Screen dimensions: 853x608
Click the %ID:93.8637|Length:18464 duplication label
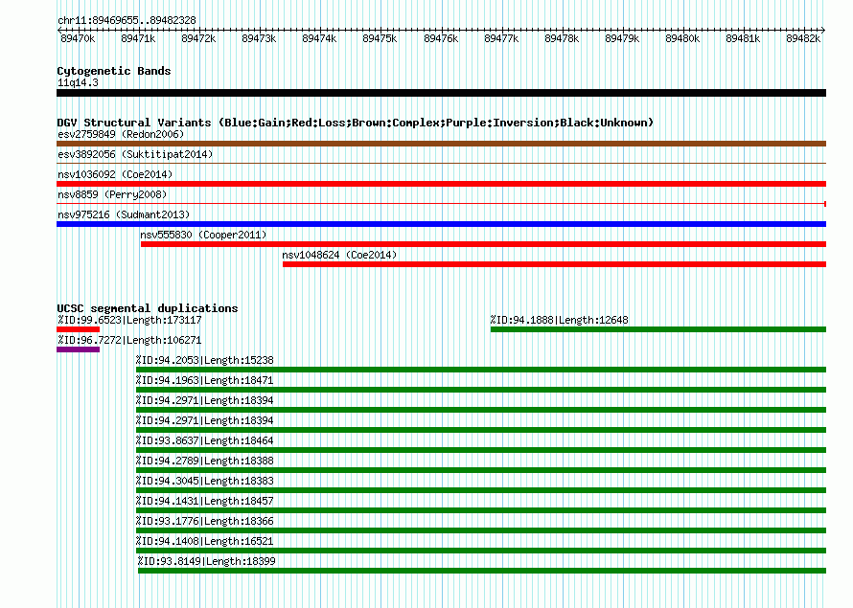pyautogui.click(x=204, y=440)
